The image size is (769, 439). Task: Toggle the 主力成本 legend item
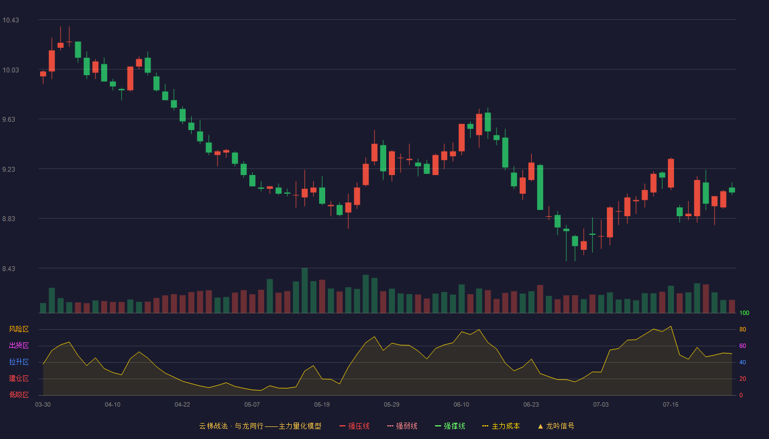[500, 426]
